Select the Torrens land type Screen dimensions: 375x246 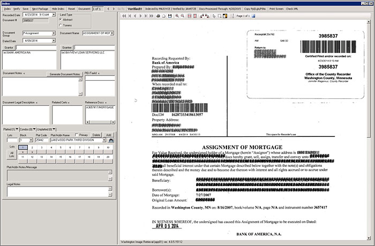(61, 25)
